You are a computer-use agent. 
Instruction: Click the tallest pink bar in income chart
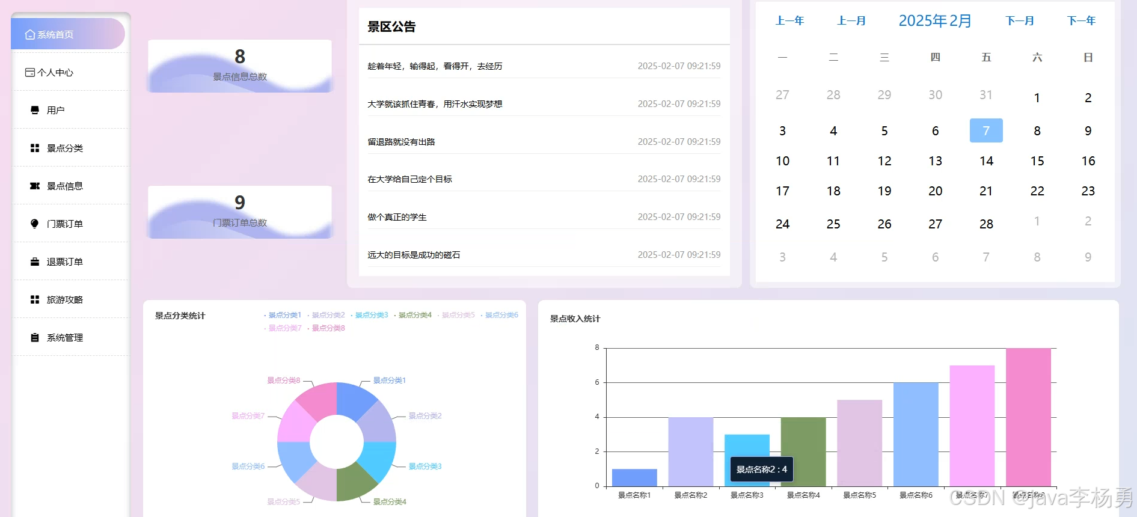pyautogui.click(x=1028, y=417)
